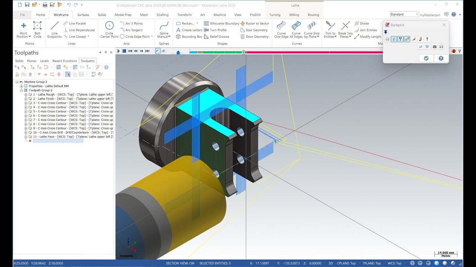Click the Divide command
Viewport: 476px width, 267px height.
click(362, 23)
